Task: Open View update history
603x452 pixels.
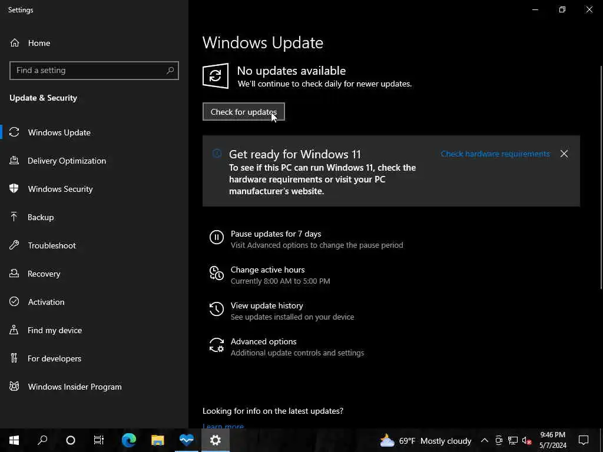Action: click(x=267, y=305)
